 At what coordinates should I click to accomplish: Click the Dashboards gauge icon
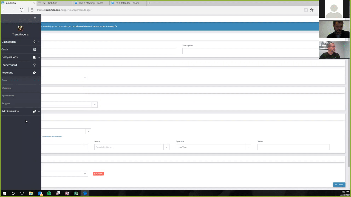click(35, 42)
